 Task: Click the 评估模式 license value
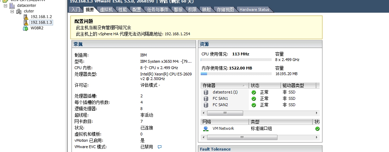click(x=150, y=85)
